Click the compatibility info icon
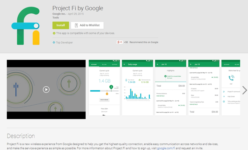248x150 pixels. [x=54, y=33]
